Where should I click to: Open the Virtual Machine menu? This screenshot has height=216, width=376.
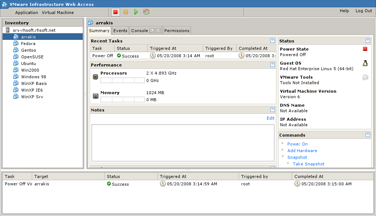(x=58, y=13)
